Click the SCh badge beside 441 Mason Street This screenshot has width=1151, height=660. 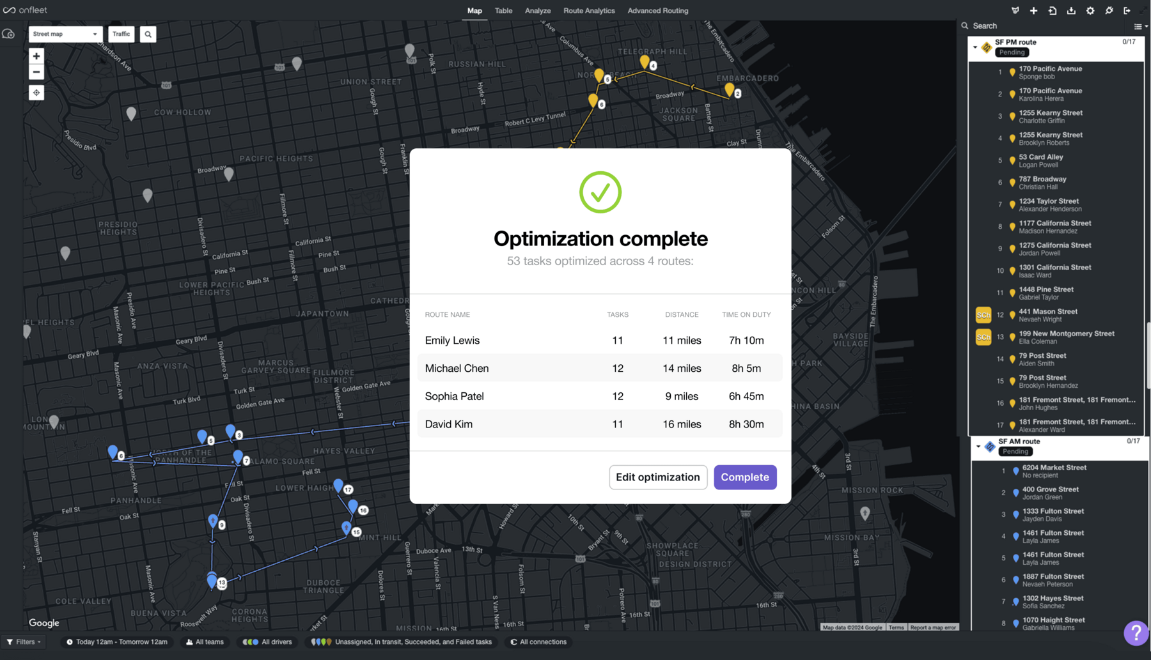coord(983,315)
